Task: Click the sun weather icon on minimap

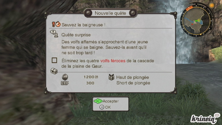Action: (212, 6)
